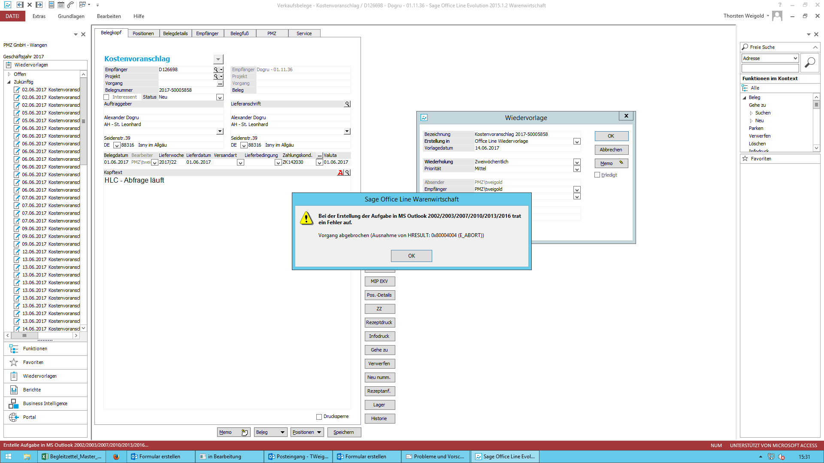The image size is (824, 463).
Task: Click Abbrechen in the Wiedervorlage dialog
Action: [x=611, y=150]
